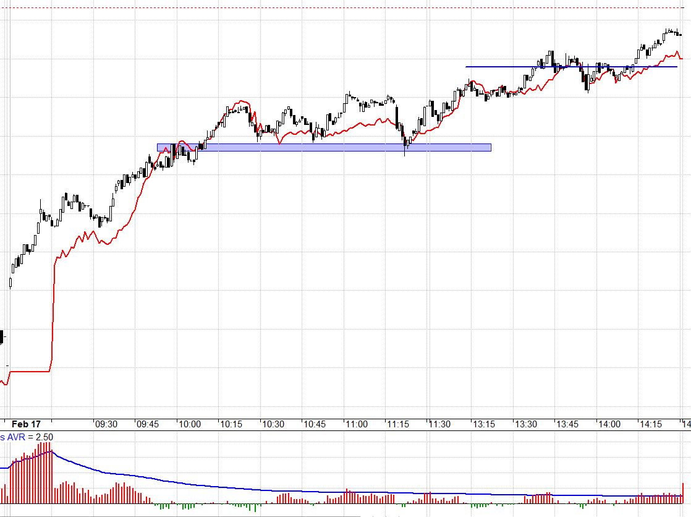This screenshot has height=517, width=691.
Task: Click the 14:00 time axis label
Action: pyautogui.click(x=609, y=424)
